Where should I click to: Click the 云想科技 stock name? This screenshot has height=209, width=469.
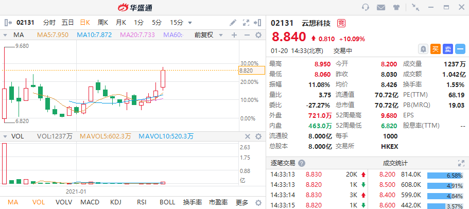(316, 23)
